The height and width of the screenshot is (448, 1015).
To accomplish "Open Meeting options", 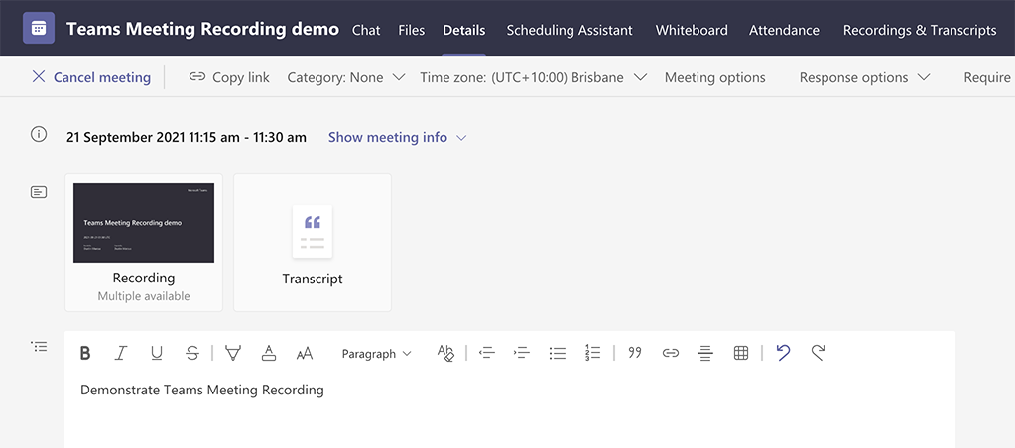I will [714, 77].
